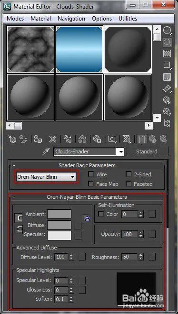Open the Material menu

click(x=41, y=19)
